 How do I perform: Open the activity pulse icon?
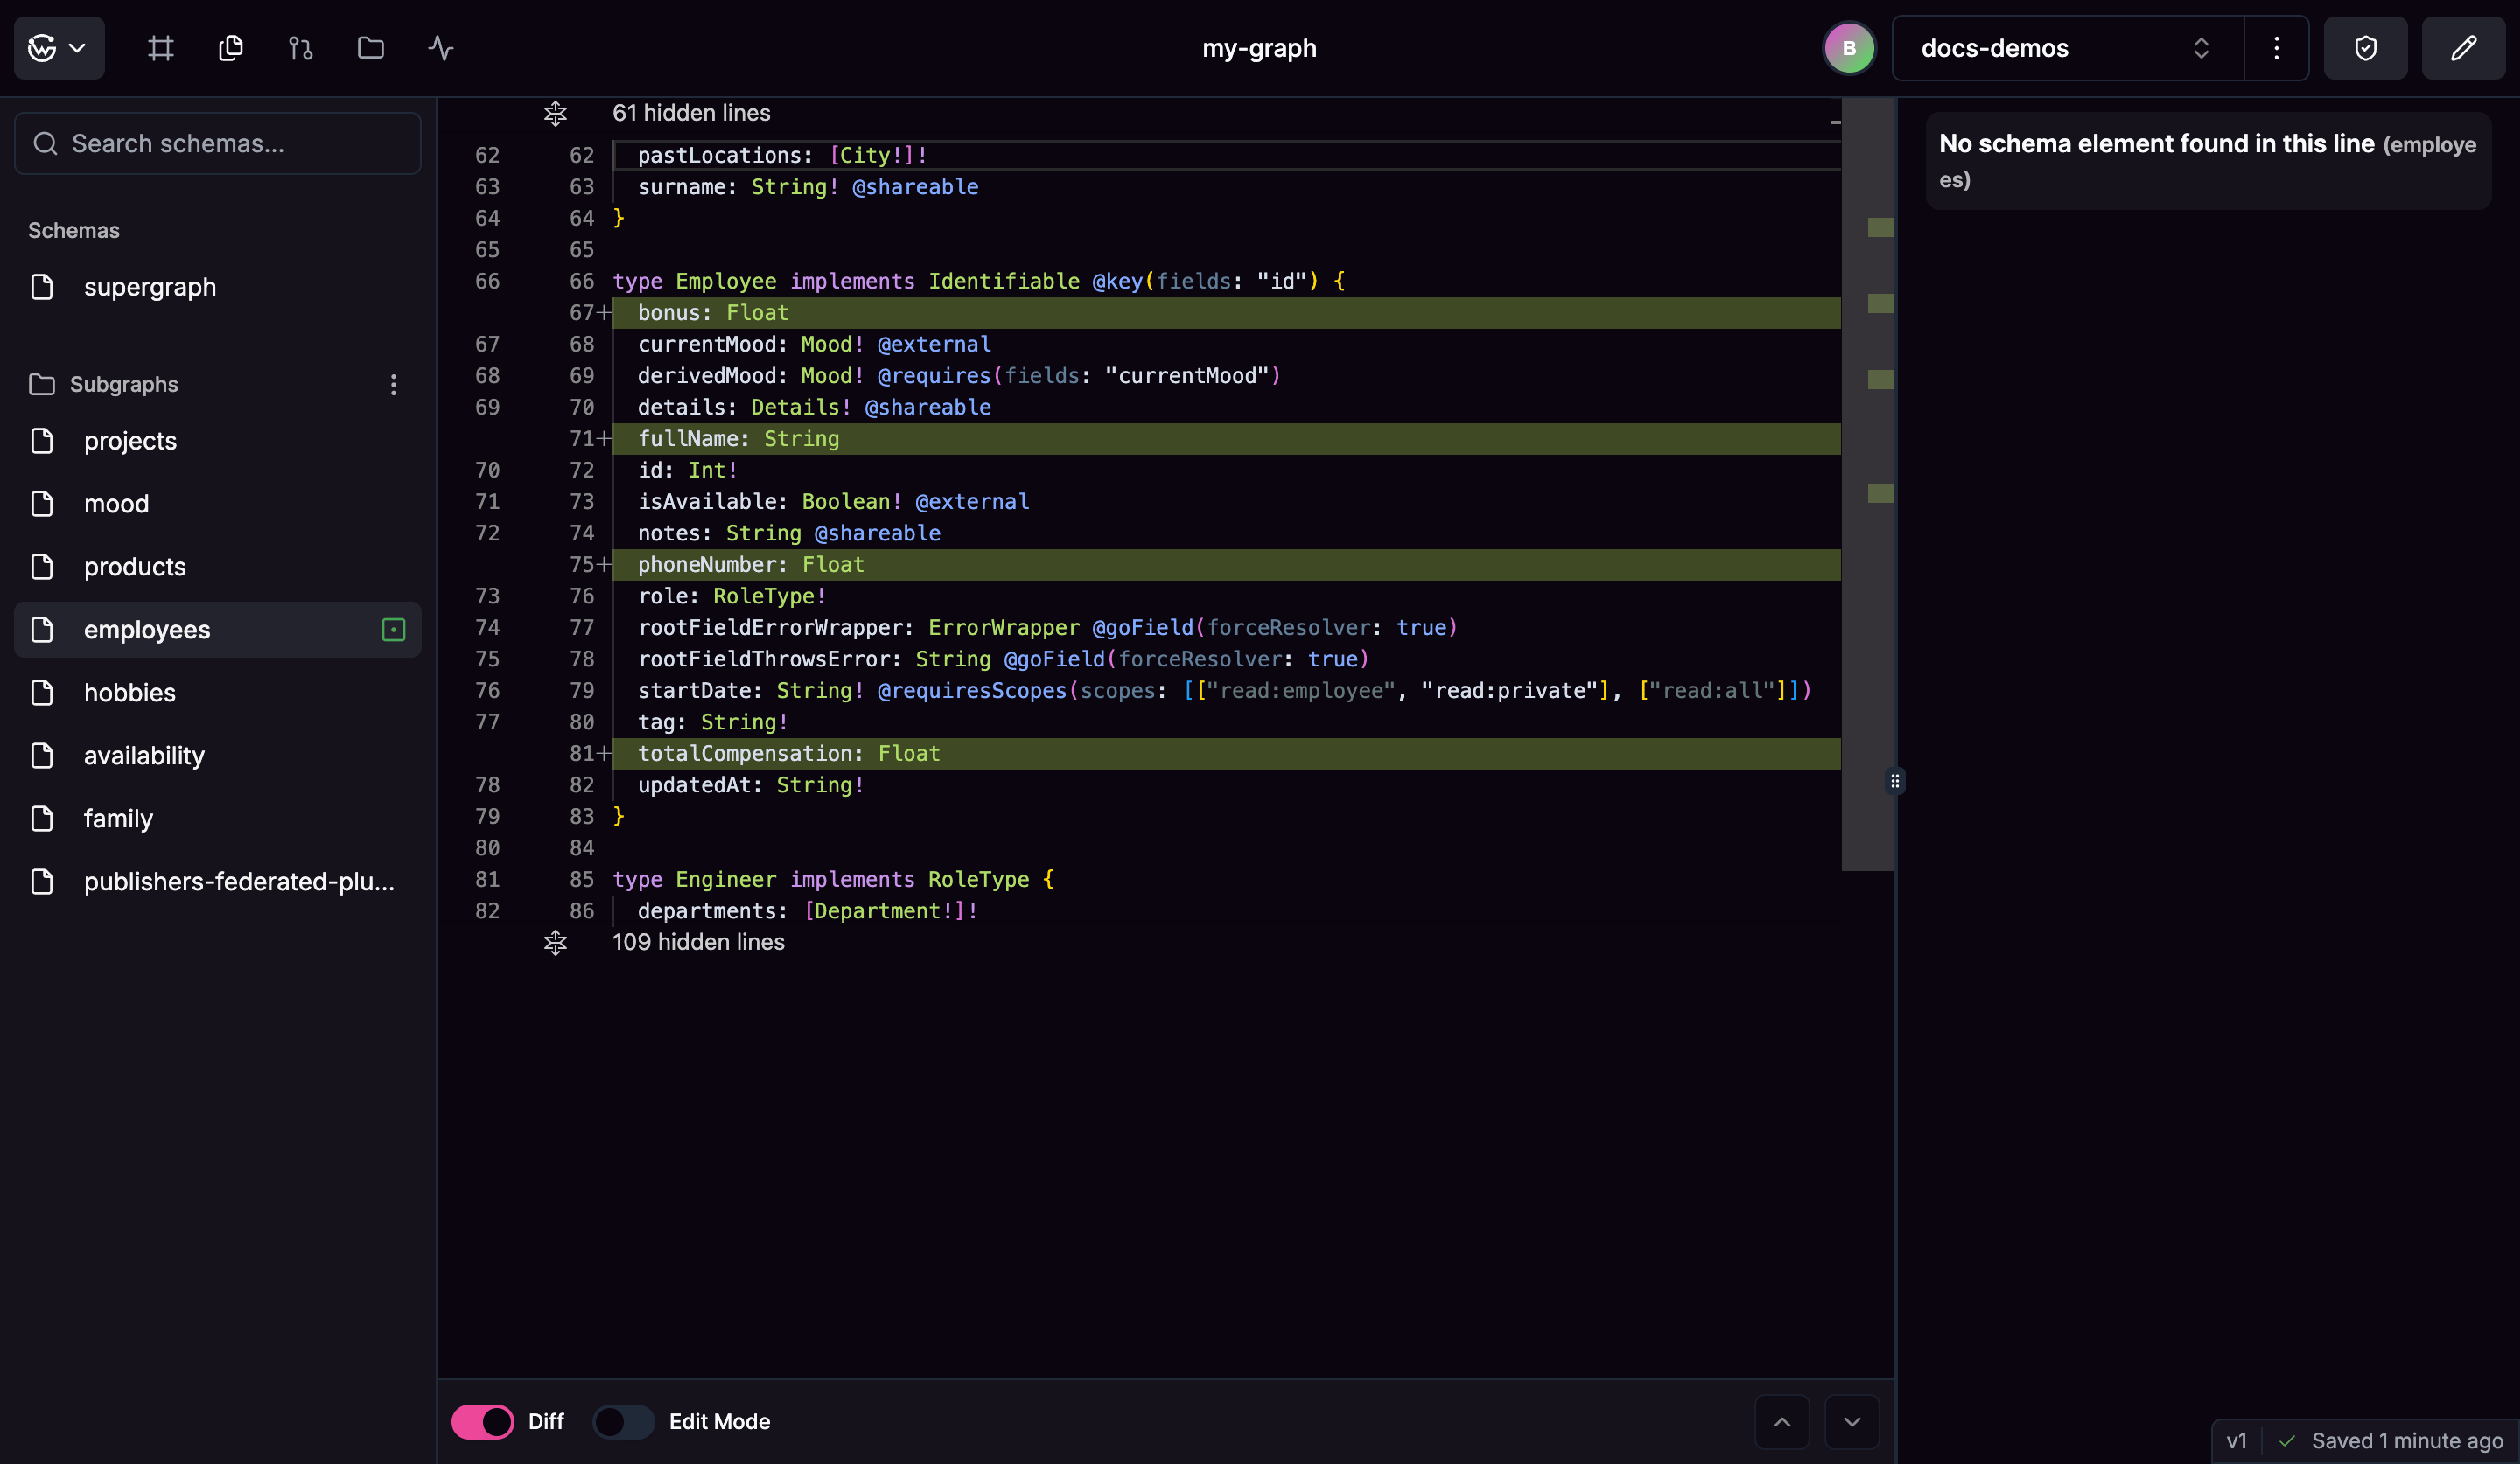coord(441,48)
